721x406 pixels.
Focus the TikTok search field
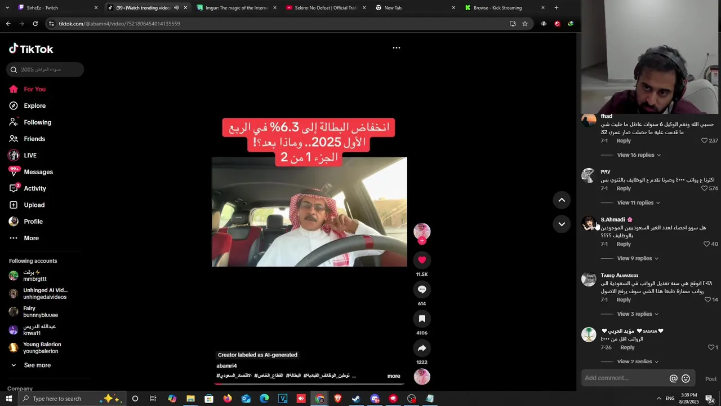(x=45, y=69)
